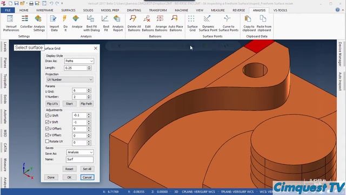Viewport: 346px width, 195px height.
Task: Click the Done button
Action: point(51,177)
